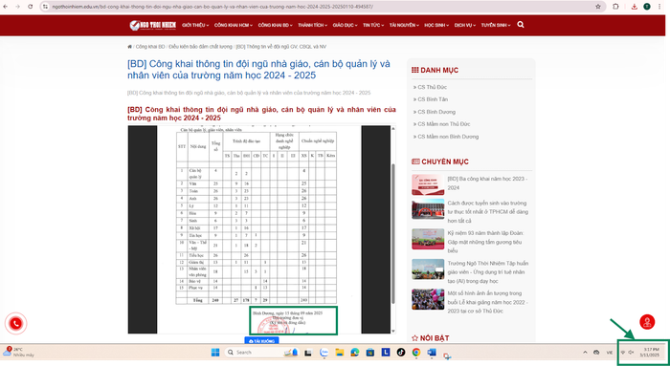The image size is (670, 366).
Task: Open article Lễ khai giảng năm học 2022-2023
Action: (487, 302)
